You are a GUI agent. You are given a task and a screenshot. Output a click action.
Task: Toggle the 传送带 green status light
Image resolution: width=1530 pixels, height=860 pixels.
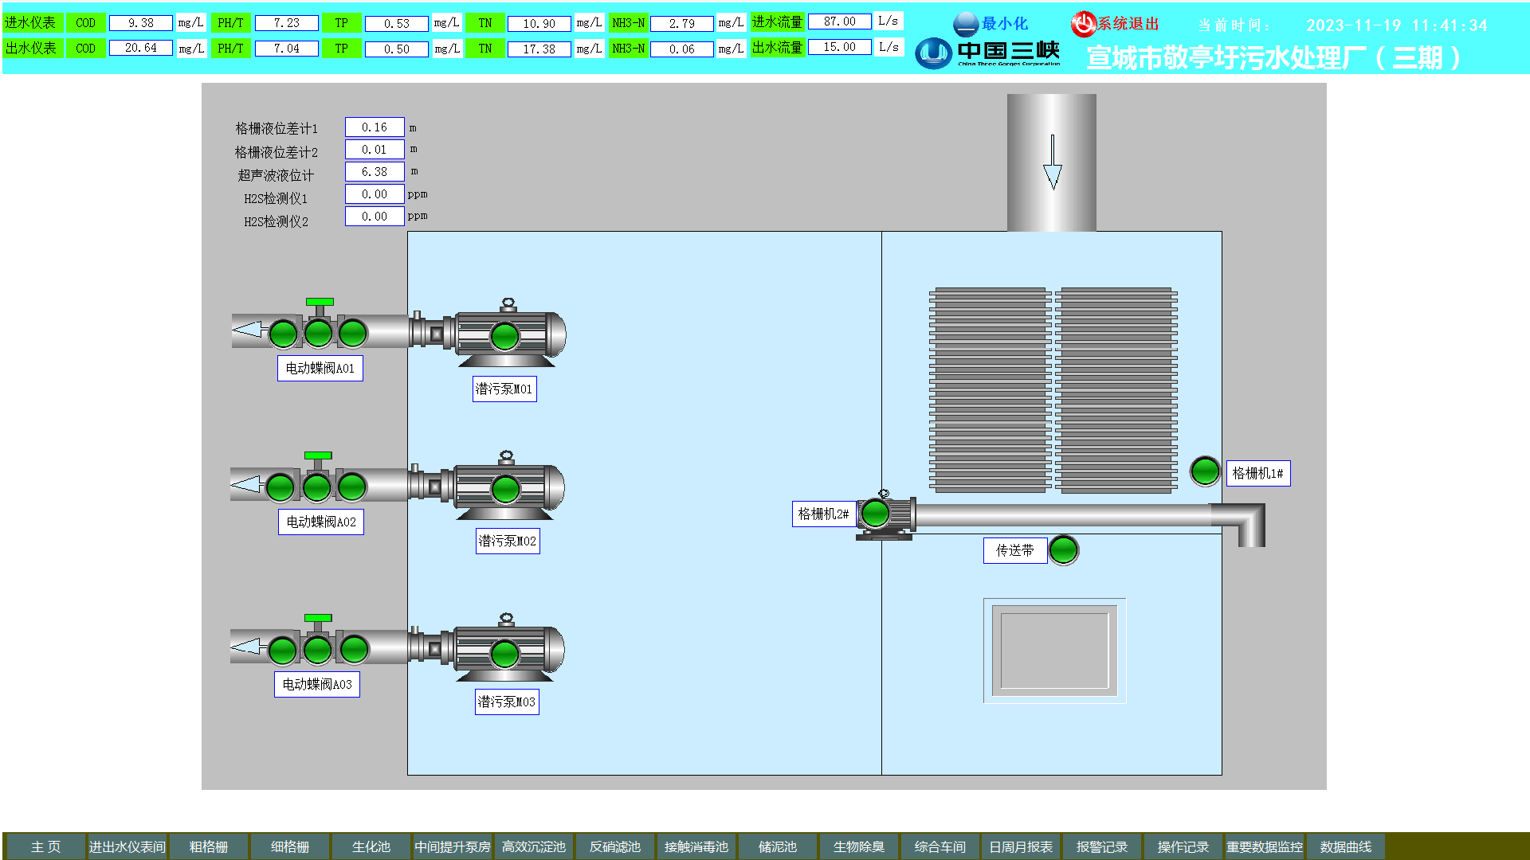click(x=1063, y=549)
